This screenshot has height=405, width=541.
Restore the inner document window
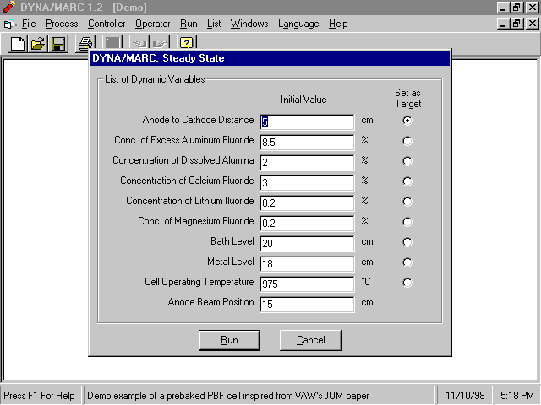click(x=516, y=24)
